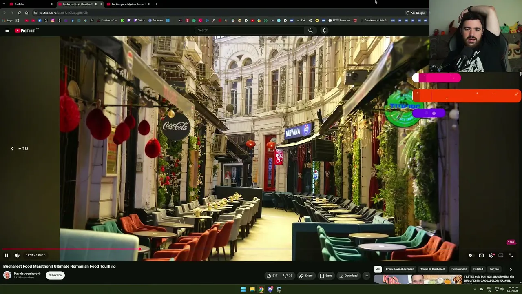The image size is (522, 294).
Task: Share the video
Action: click(x=306, y=276)
